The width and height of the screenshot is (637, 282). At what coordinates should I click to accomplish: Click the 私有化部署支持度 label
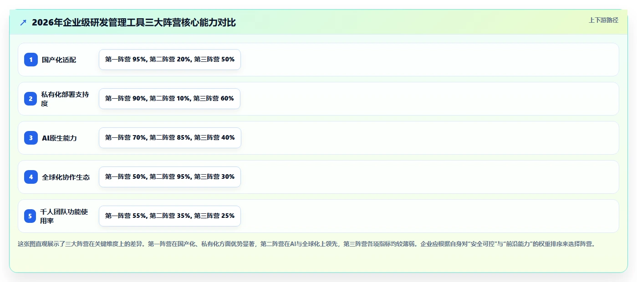pos(65,99)
